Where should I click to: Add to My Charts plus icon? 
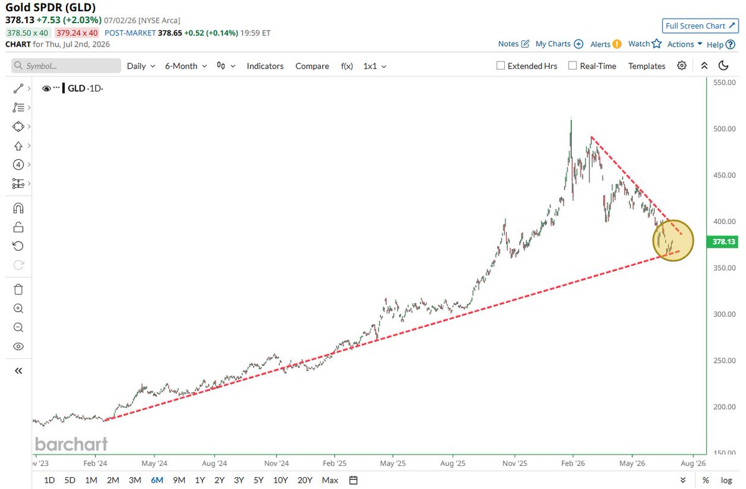pyautogui.click(x=578, y=44)
